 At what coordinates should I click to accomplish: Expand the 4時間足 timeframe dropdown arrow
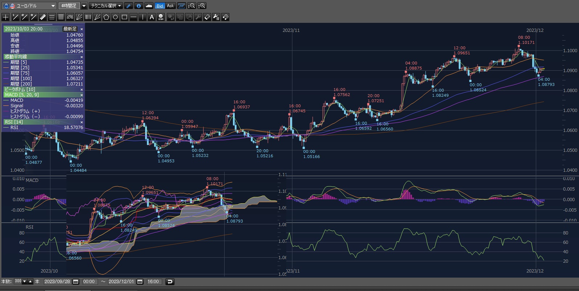click(x=84, y=6)
